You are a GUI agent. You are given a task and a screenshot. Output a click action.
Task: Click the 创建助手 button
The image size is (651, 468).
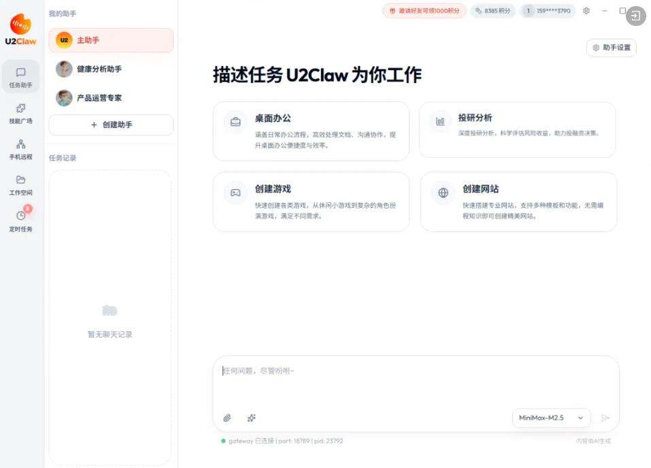[x=110, y=125]
